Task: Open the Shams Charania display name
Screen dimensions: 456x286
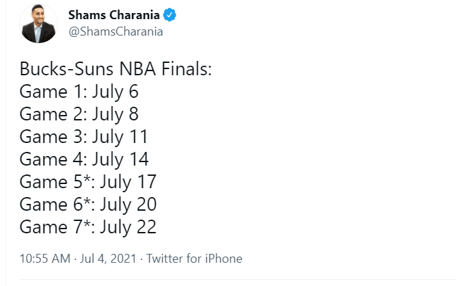Action: point(111,14)
